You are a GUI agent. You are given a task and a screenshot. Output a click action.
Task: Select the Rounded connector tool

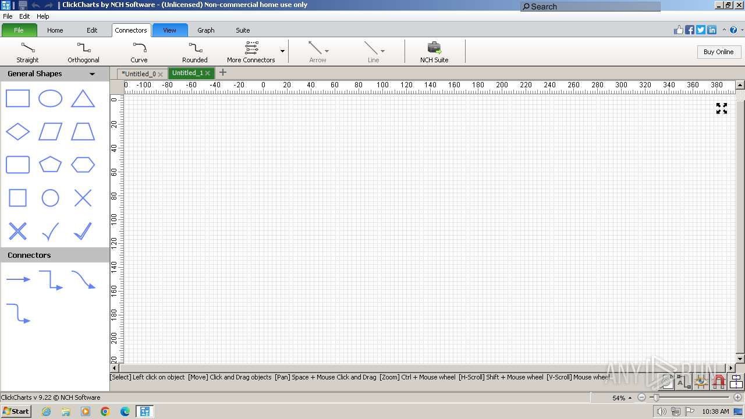195,52
